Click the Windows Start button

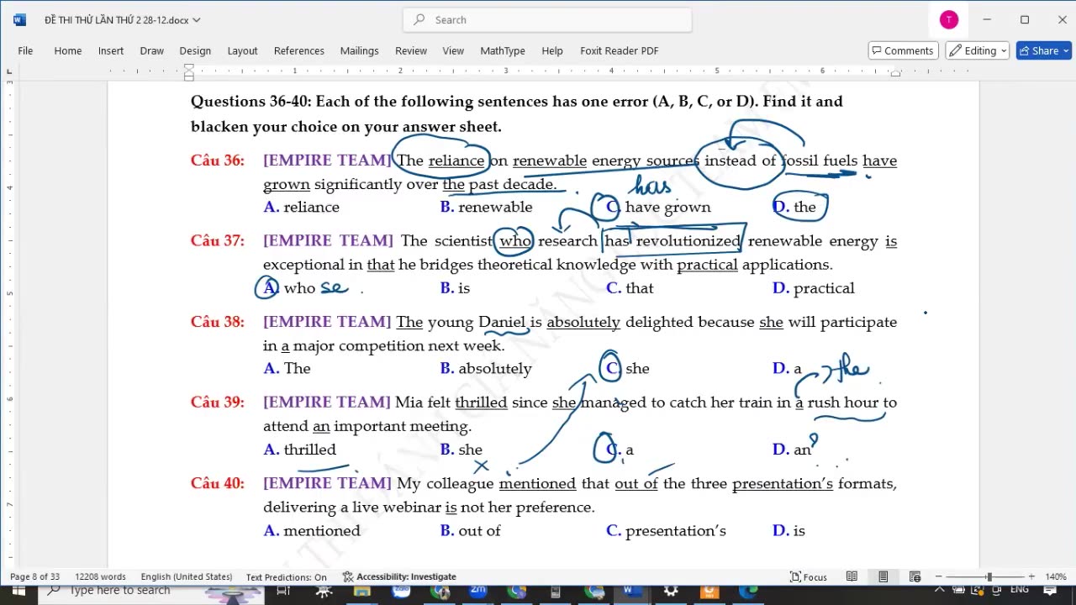coord(18,592)
